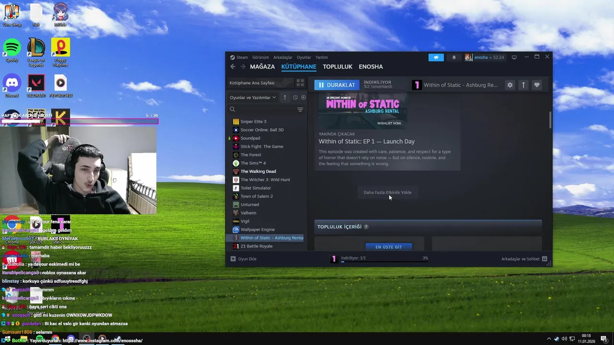Open Big Picture mode monitor icon
614x345 pixels.
(x=514, y=57)
